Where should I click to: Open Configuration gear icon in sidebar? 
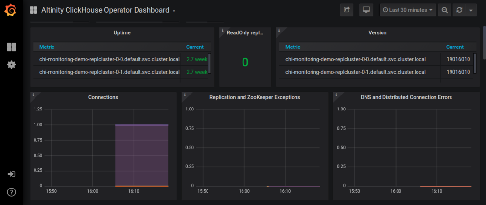[x=11, y=64]
